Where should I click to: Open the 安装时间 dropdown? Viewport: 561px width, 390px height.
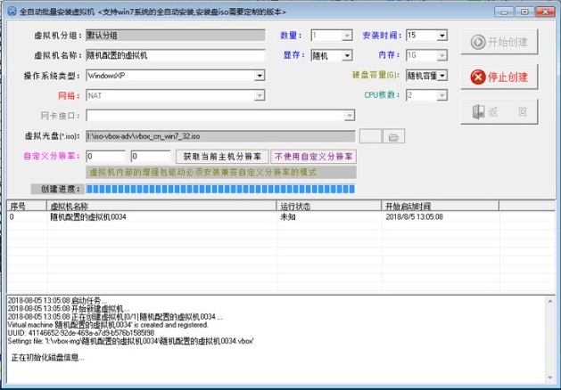point(442,36)
